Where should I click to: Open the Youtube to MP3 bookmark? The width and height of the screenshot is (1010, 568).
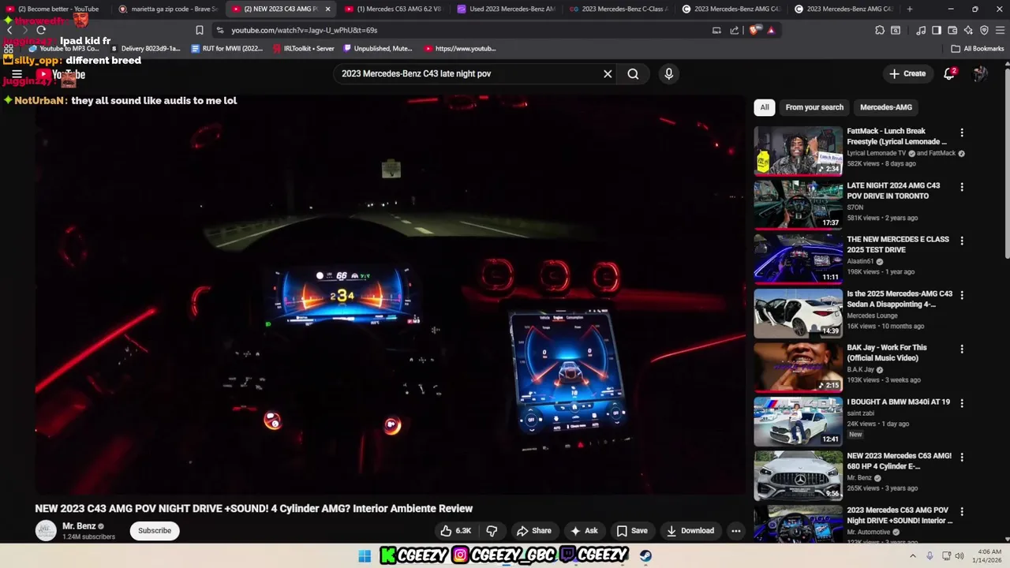63,48
